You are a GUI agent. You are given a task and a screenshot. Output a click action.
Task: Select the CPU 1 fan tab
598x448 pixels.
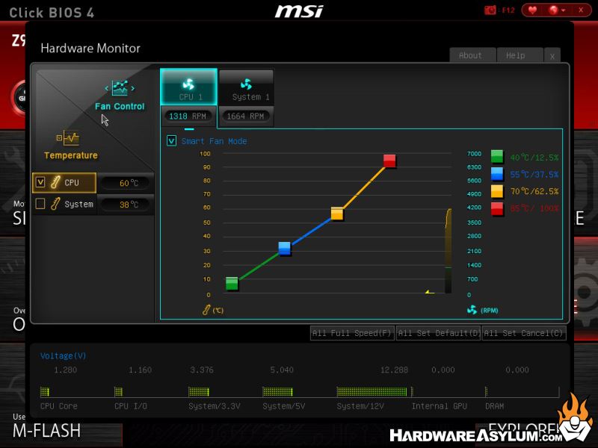point(189,87)
